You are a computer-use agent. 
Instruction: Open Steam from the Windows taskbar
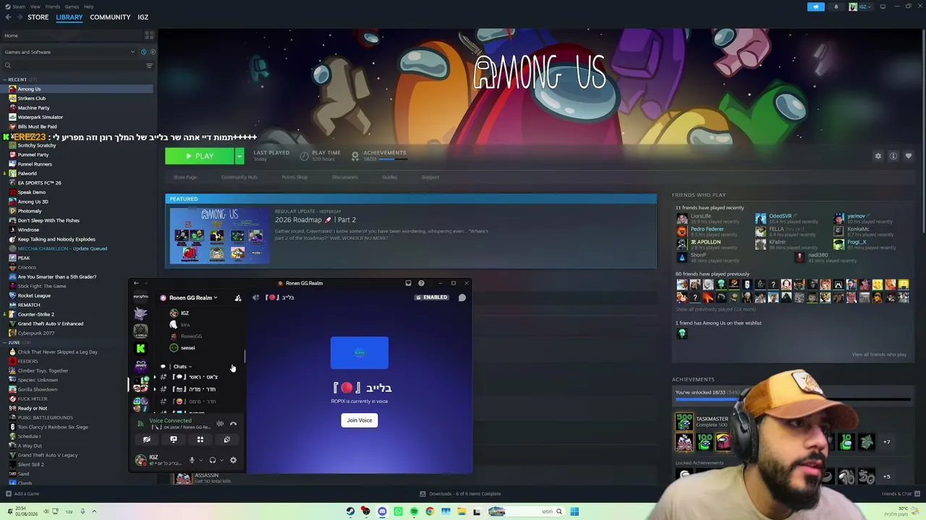[350, 511]
